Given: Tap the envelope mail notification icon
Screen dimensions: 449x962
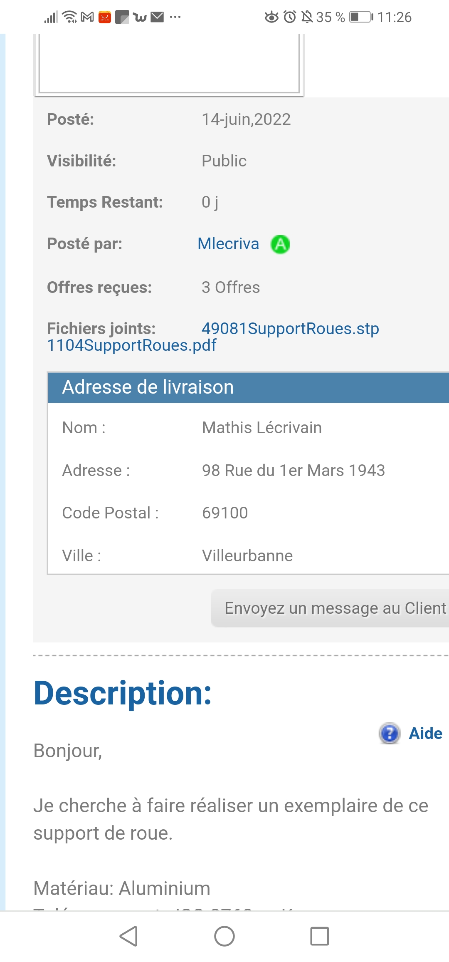Looking at the screenshot, I should click(x=157, y=17).
